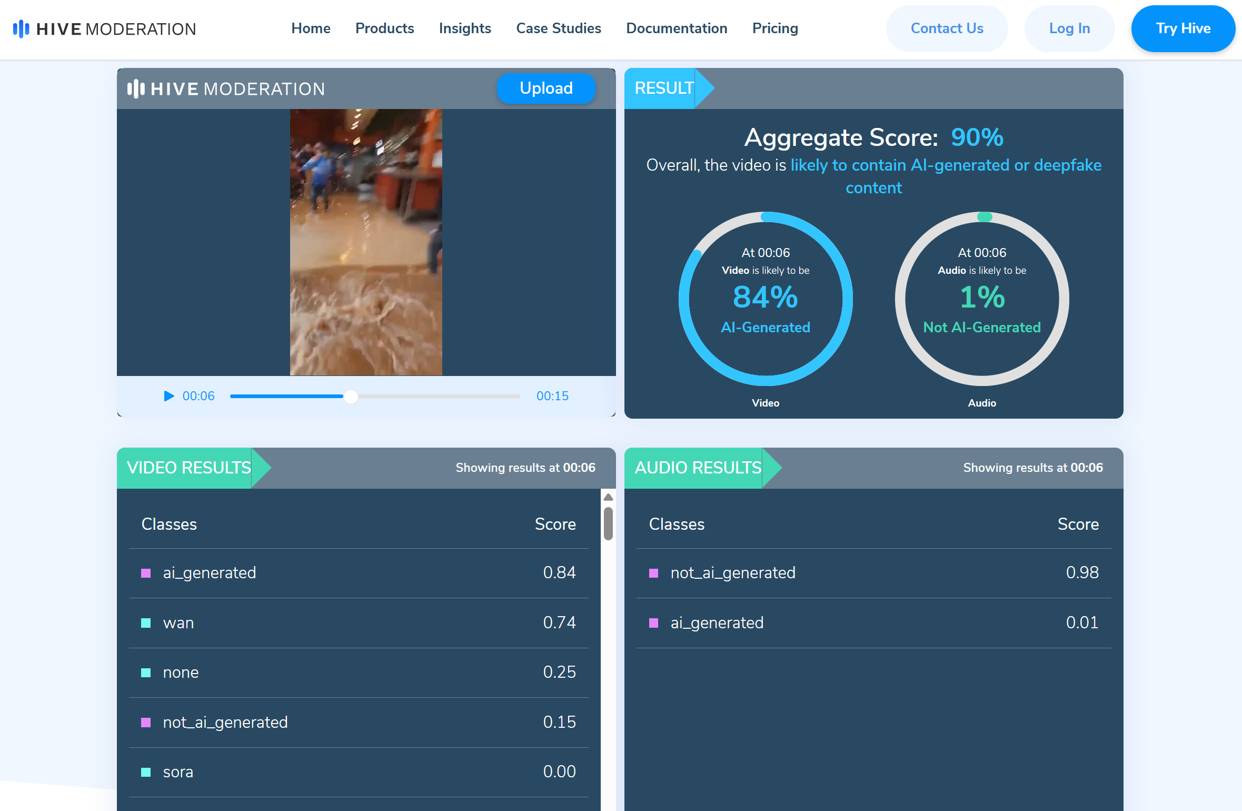1242x811 pixels.
Task: Click the Hive logo in the video panel header
Action: tap(226, 89)
